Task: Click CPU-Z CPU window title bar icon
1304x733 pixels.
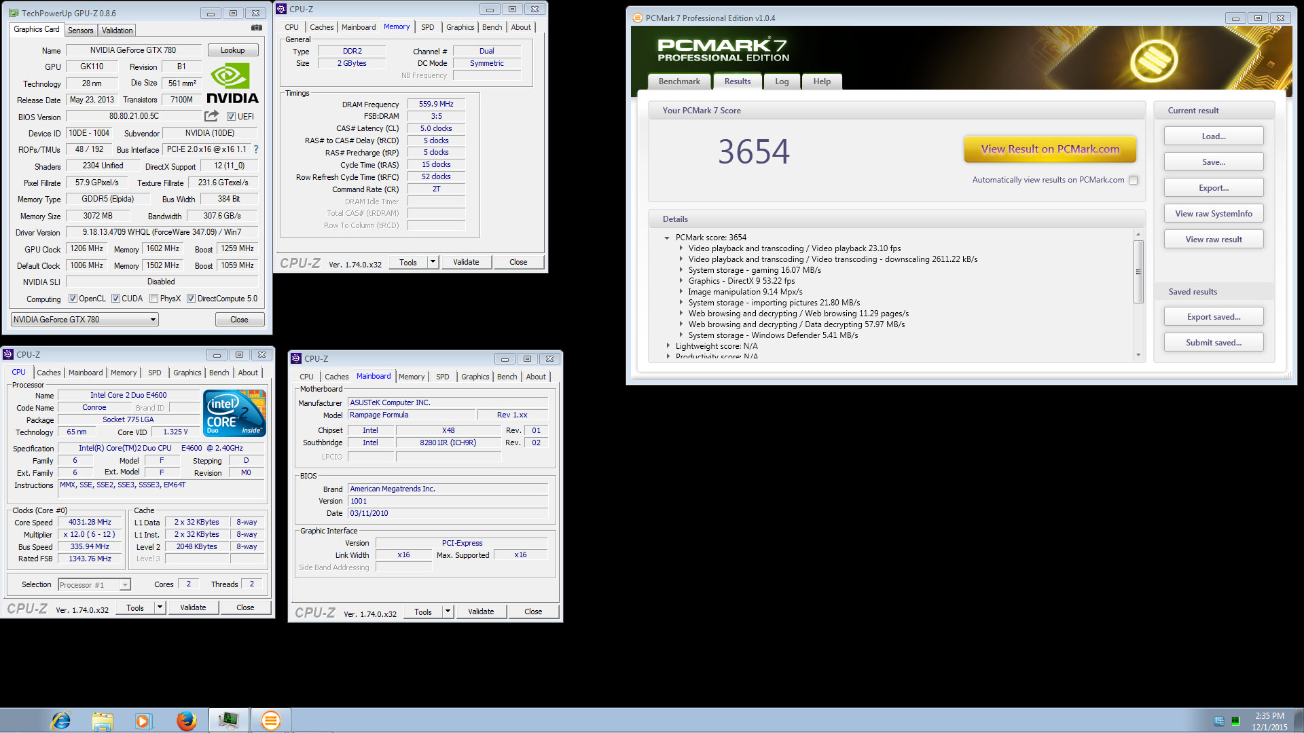Action: click(9, 354)
